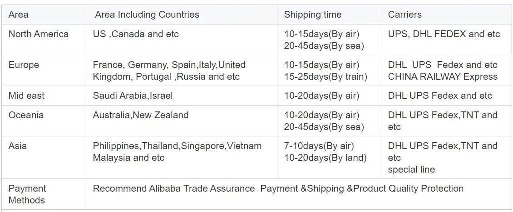The width and height of the screenshot is (513, 212).
Task: Select the Oceania area cell
Action: pyautogui.click(x=26, y=115)
